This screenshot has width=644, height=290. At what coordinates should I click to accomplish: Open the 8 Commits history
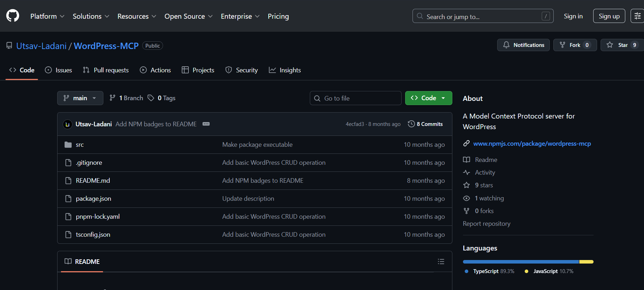tap(425, 124)
